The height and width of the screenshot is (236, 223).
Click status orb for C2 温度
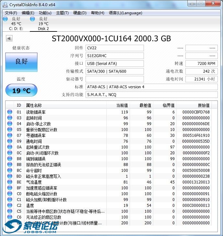[x=10, y=205]
